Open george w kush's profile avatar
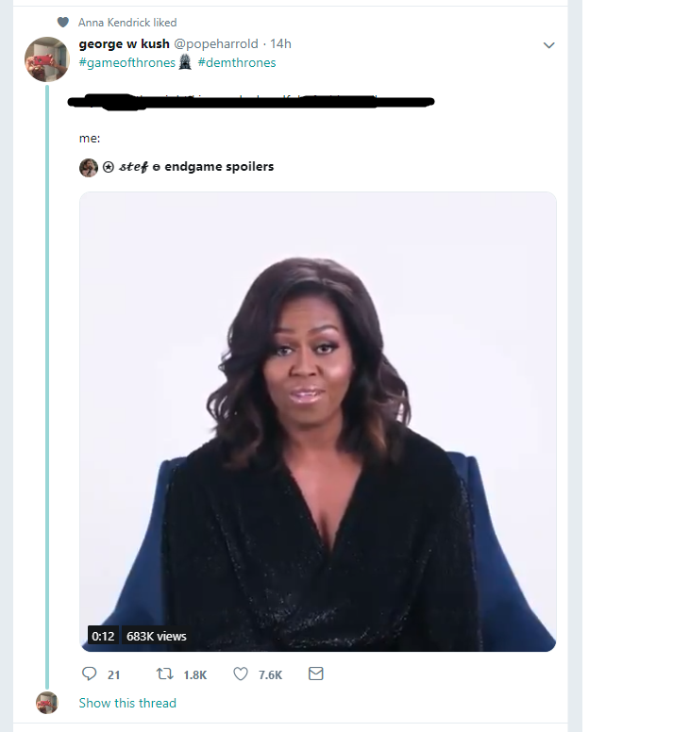690x732 pixels. coord(46,59)
